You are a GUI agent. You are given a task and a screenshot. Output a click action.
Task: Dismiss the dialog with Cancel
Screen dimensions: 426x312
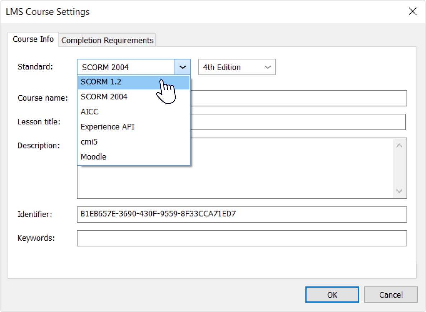click(x=390, y=294)
